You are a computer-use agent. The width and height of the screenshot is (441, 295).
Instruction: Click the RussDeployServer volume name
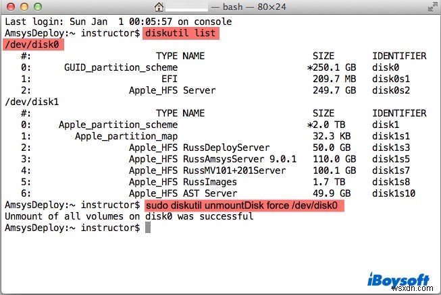(226, 147)
